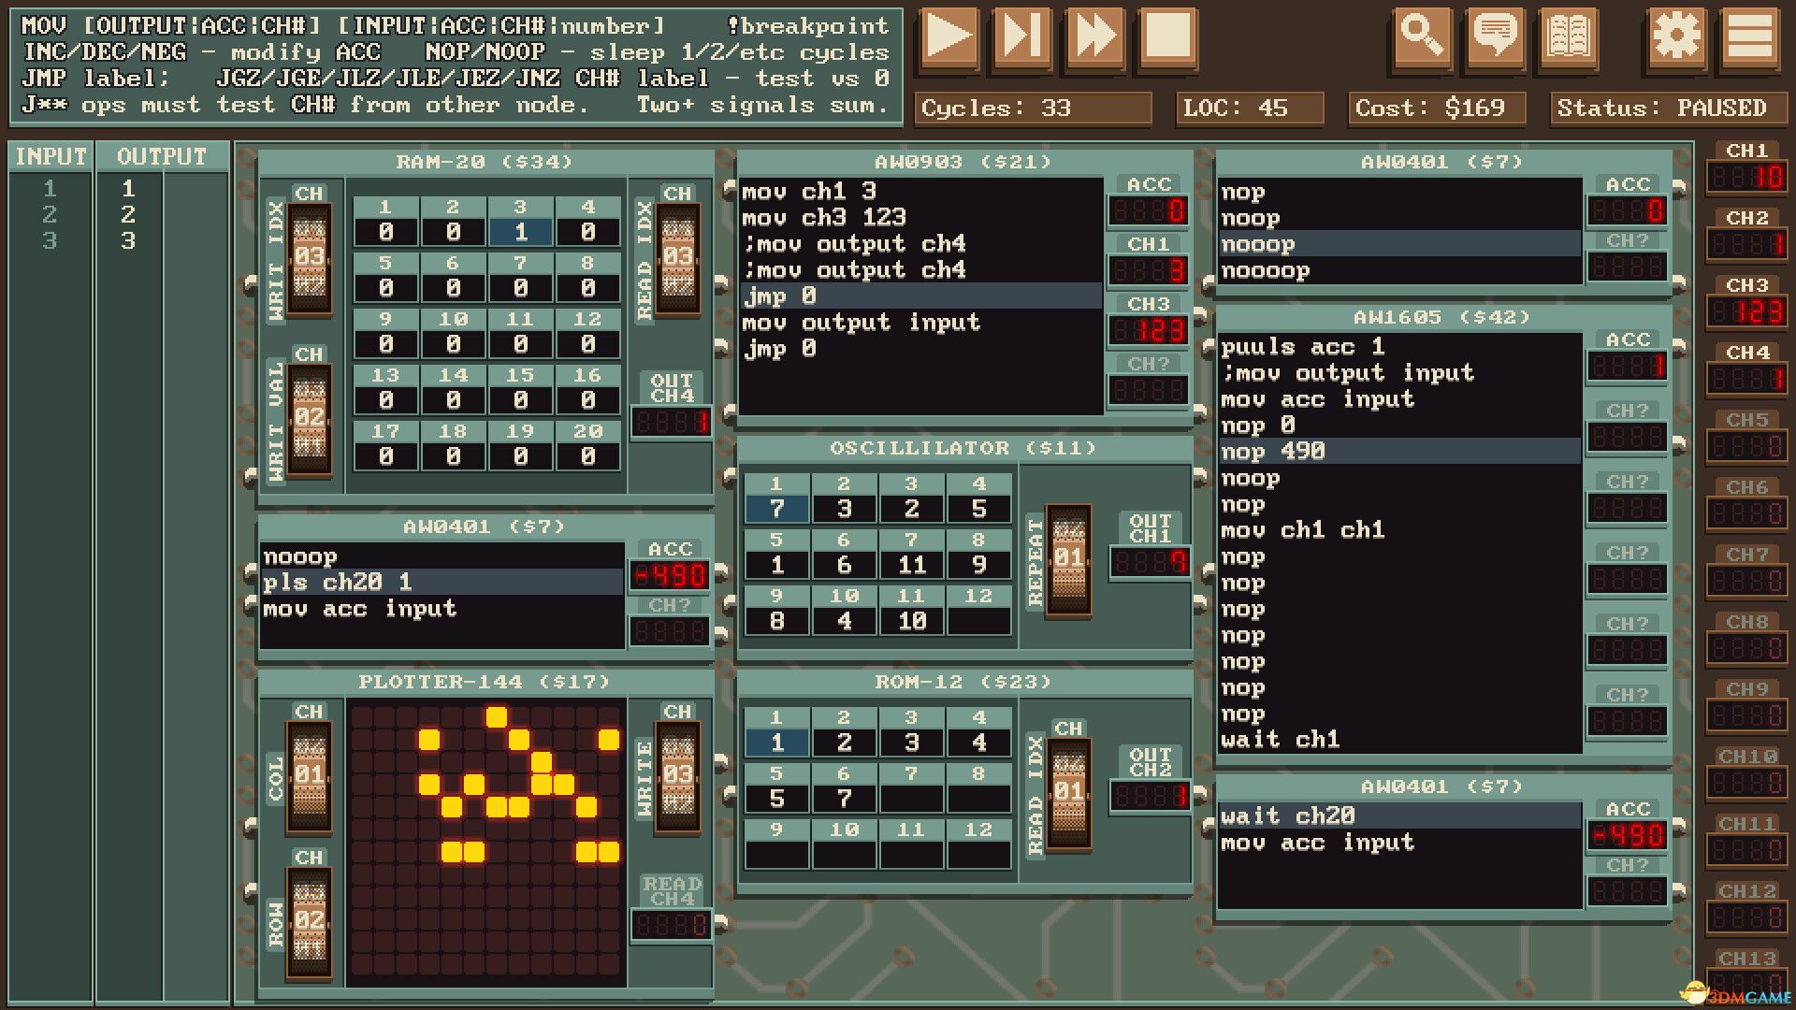Run the simulation with the play button
The image size is (1796, 1010).
(x=949, y=39)
